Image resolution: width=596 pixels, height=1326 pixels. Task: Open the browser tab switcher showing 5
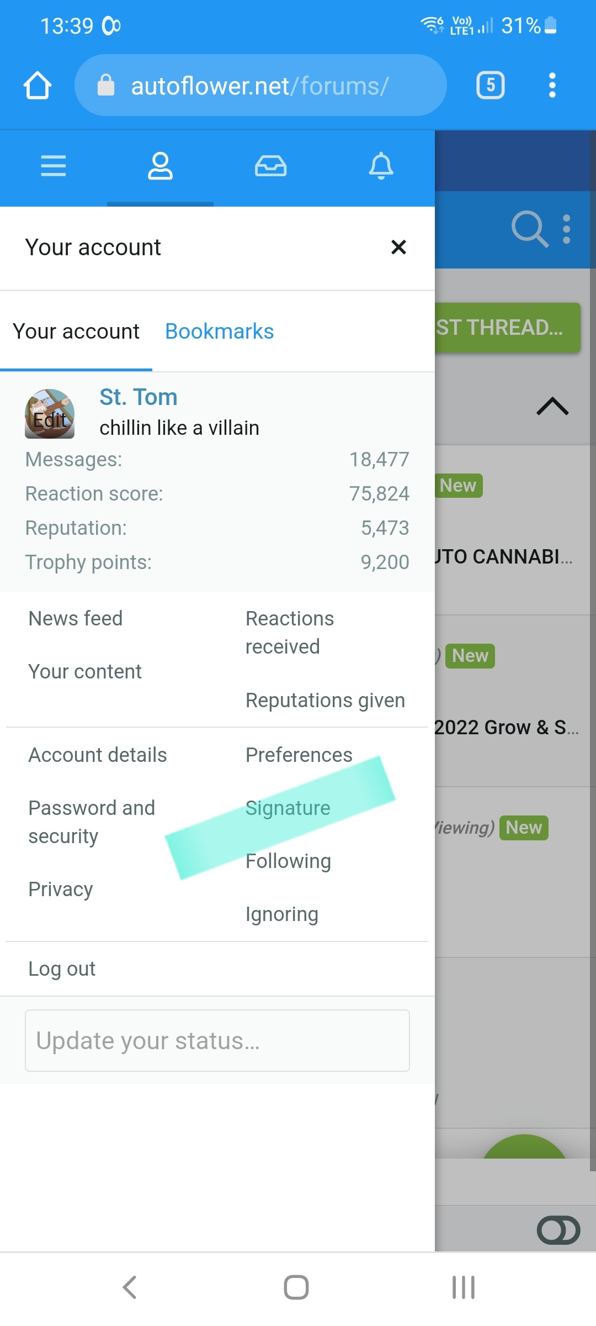[x=490, y=86]
